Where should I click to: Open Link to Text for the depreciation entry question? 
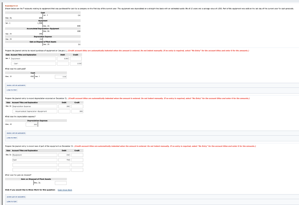[12, 138]
